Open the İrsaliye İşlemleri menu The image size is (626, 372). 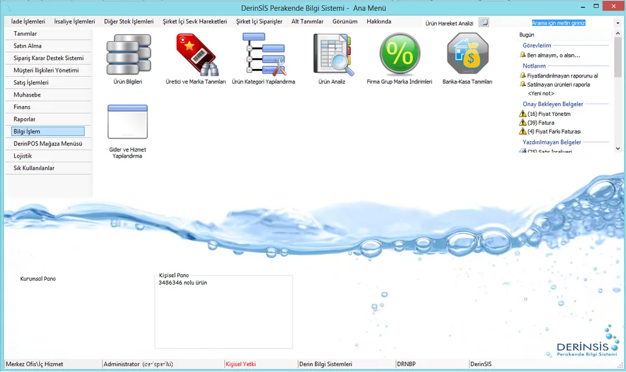(x=74, y=21)
